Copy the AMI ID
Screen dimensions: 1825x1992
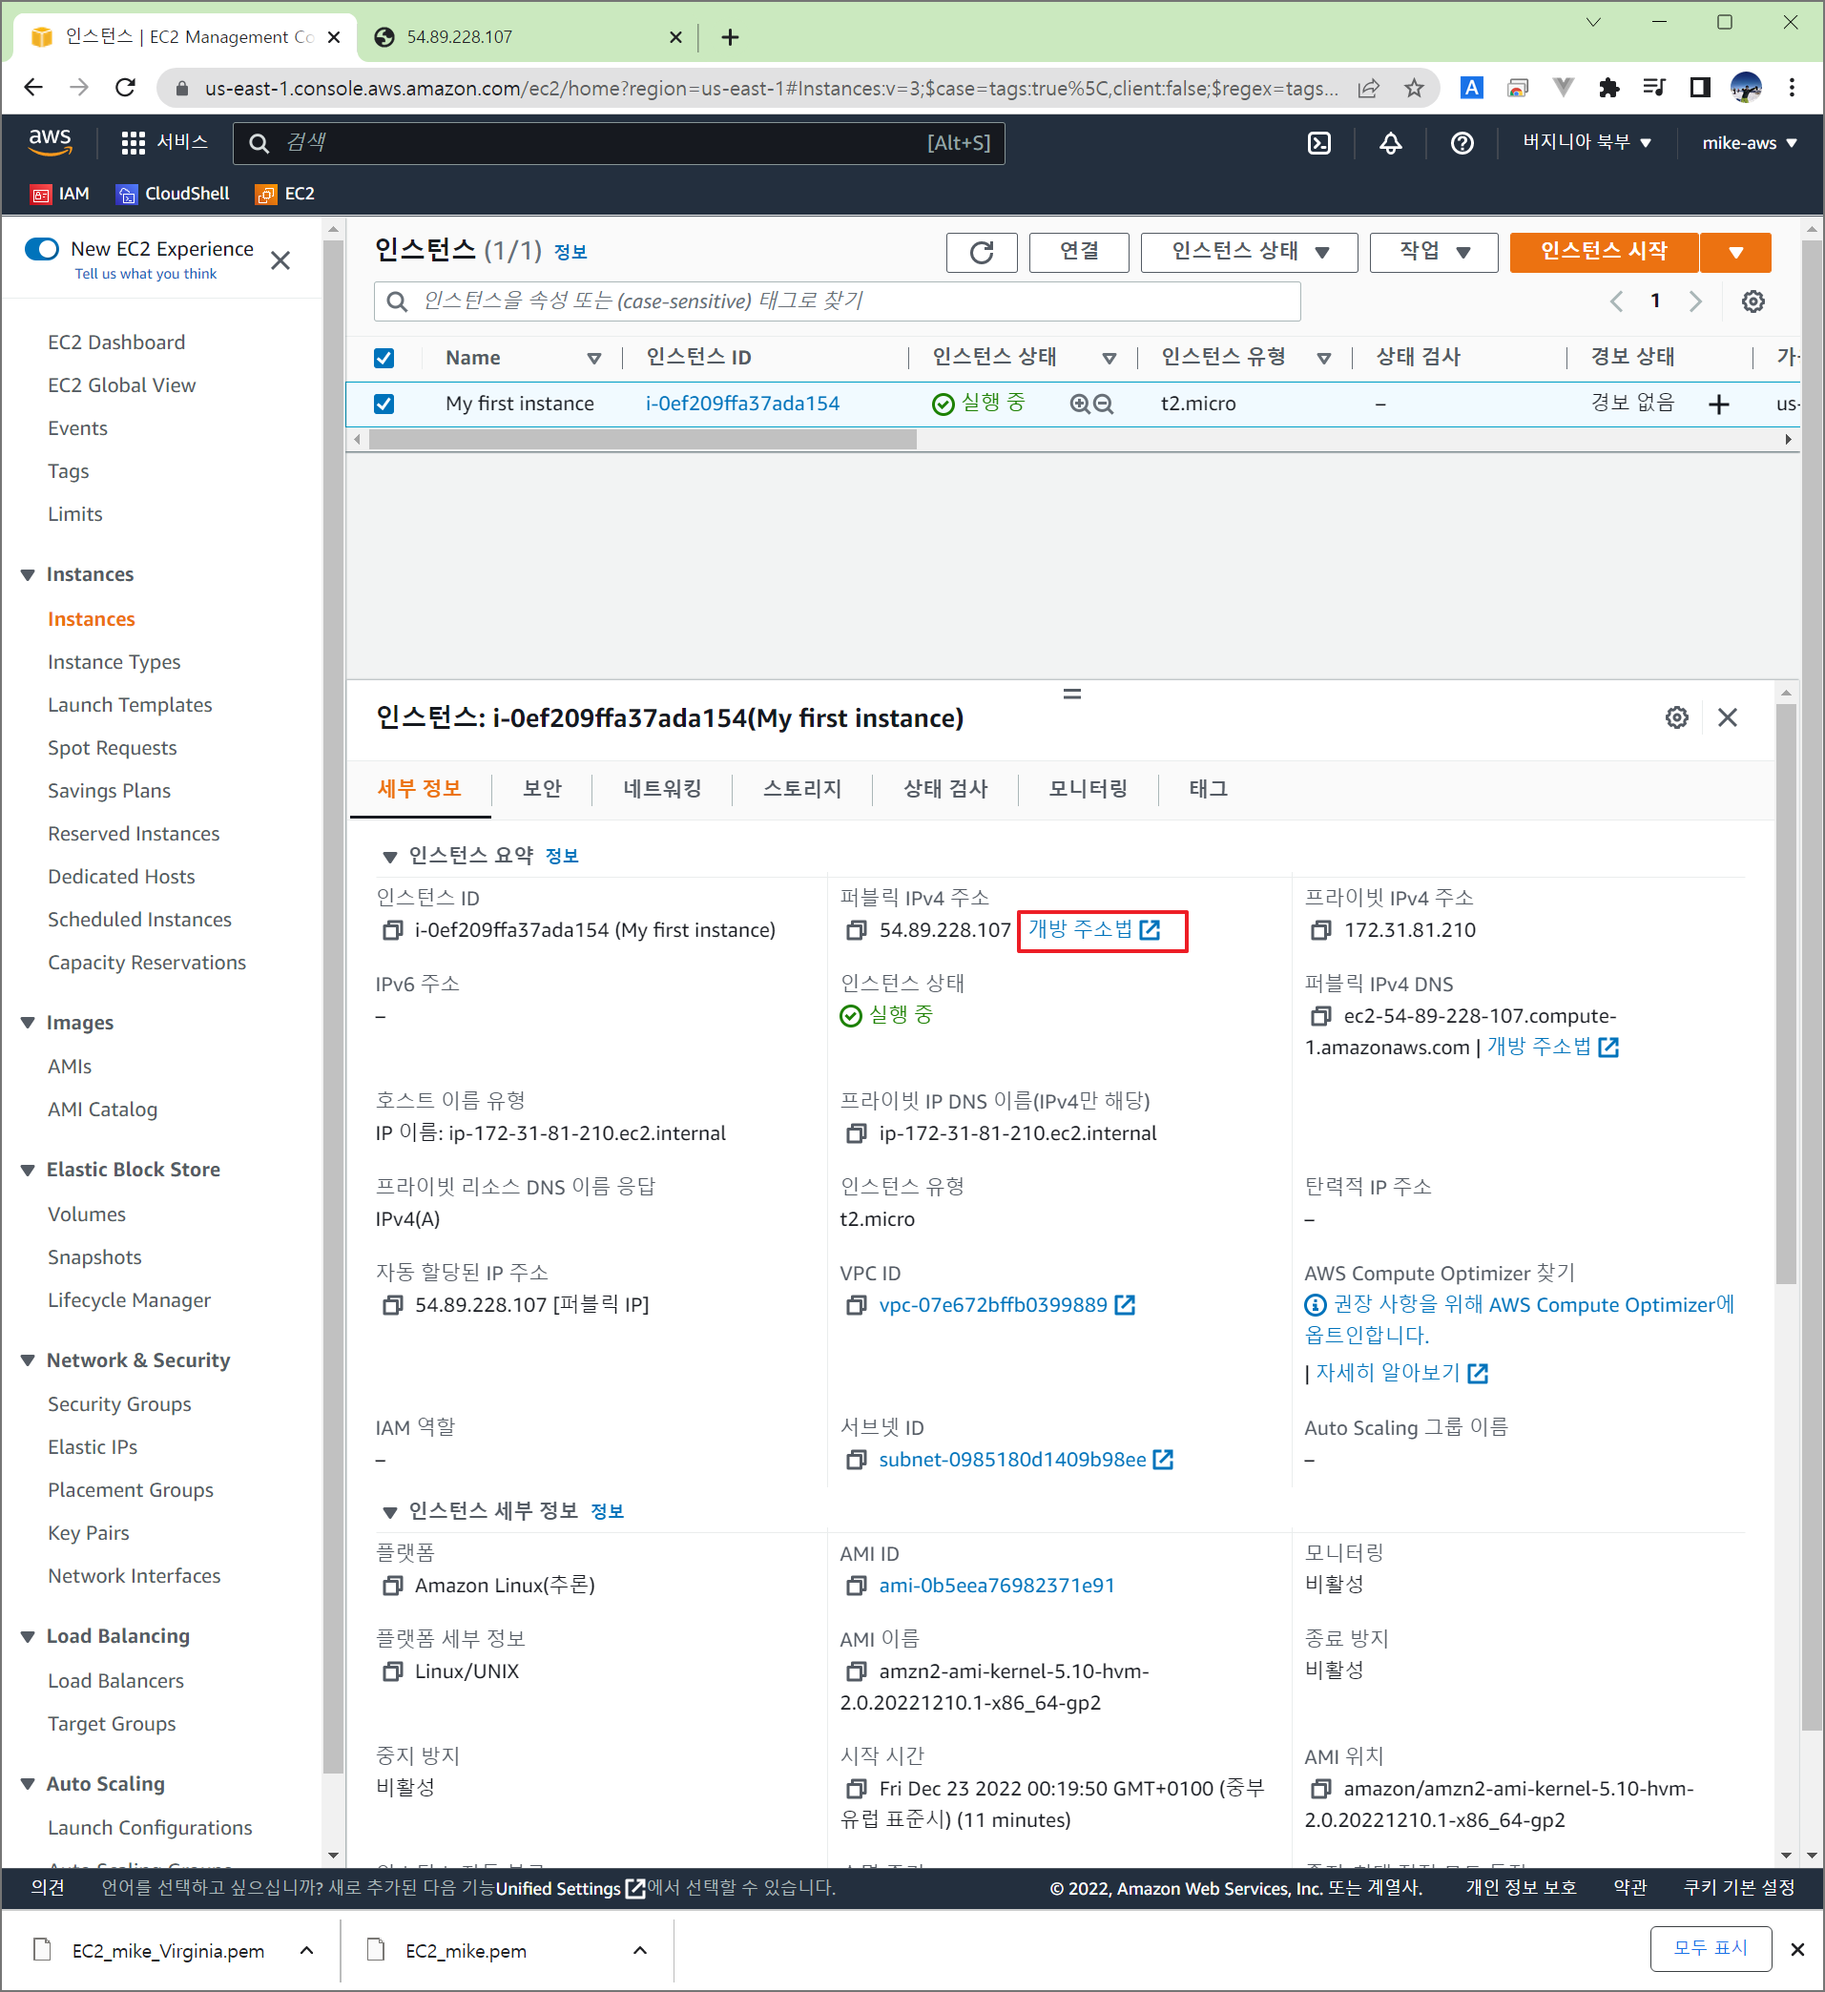(857, 1586)
